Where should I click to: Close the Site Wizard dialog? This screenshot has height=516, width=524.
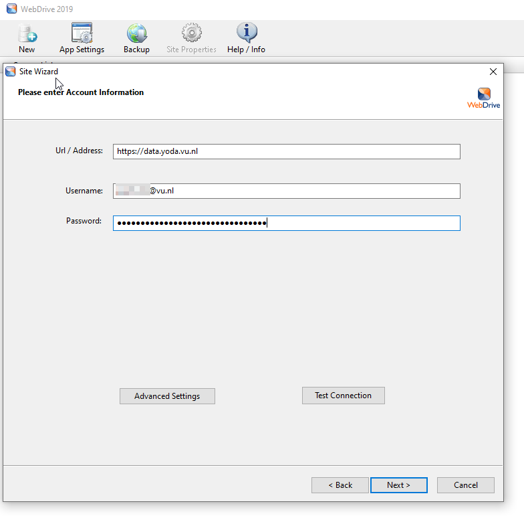tap(493, 72)
